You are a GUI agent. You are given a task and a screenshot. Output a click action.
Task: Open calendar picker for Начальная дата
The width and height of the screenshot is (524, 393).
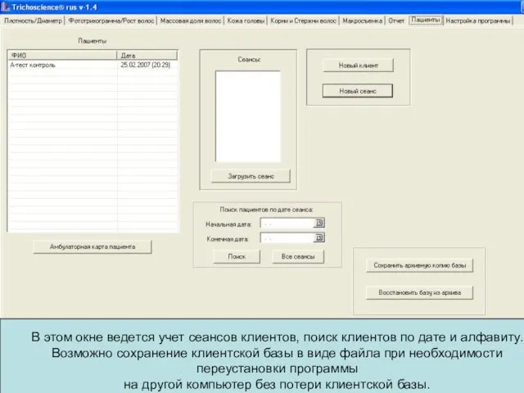click(319, 223)
